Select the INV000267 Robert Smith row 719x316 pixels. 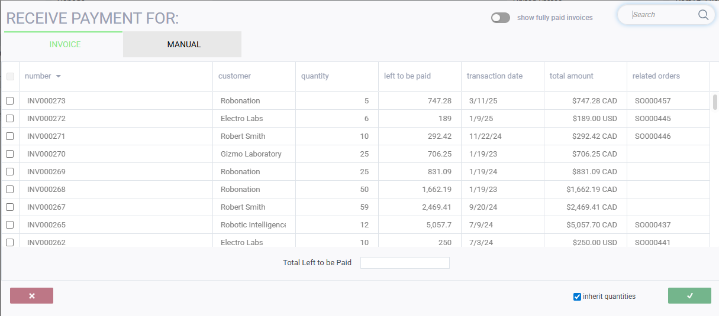243,207
